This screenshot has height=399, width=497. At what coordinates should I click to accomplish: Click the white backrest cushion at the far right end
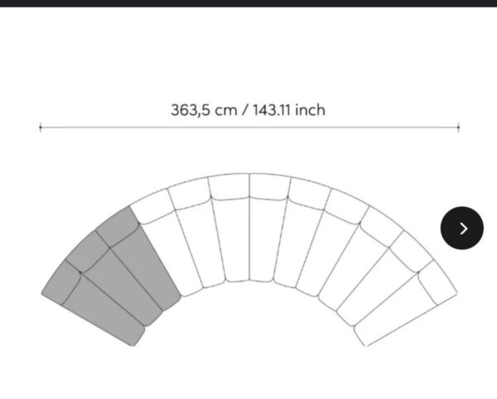tap(437, 281)
